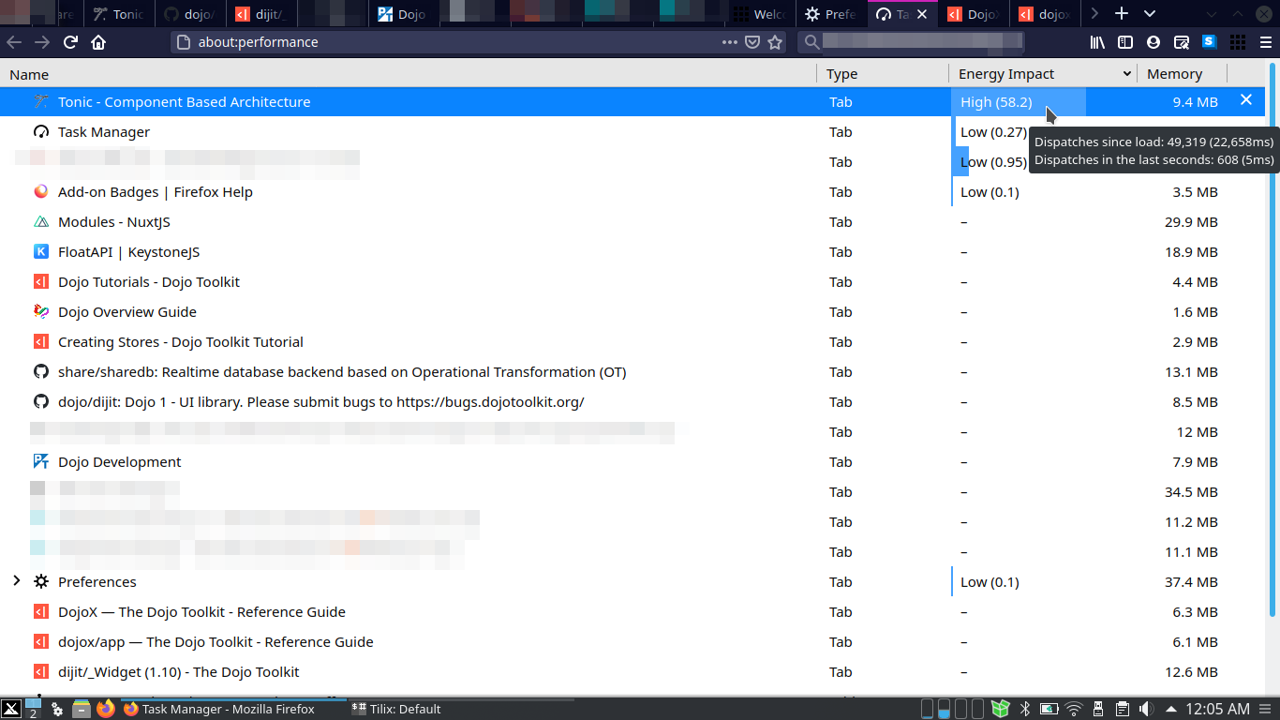Screen dimensions: 1280x720
Task: Click the browser search box
Action: (x=911, y=42)
